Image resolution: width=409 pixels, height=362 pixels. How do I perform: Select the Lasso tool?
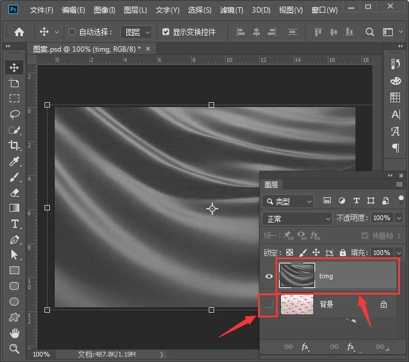tap(14, 114)
